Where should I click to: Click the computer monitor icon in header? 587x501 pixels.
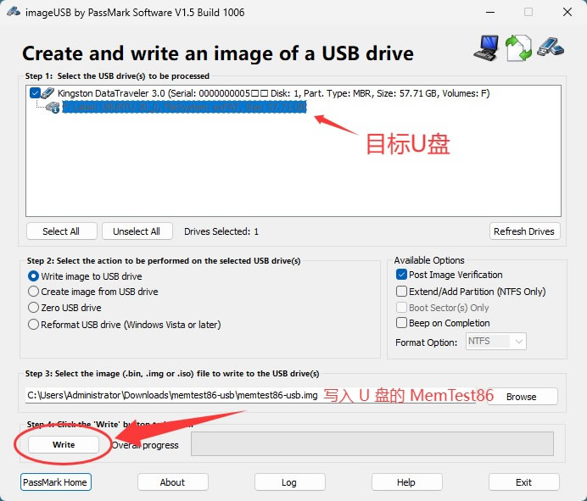pos(486,47)
